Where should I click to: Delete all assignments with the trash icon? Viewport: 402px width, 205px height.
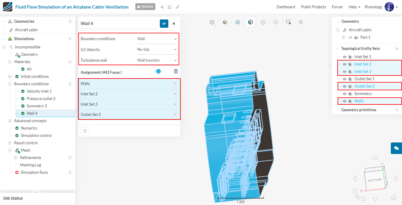pyautogui.click(x=176, y=71)
